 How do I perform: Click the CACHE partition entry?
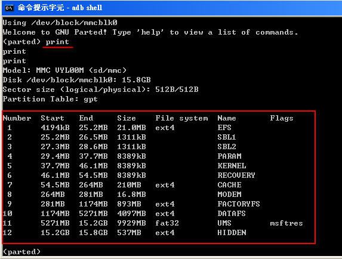click(229, 185)
